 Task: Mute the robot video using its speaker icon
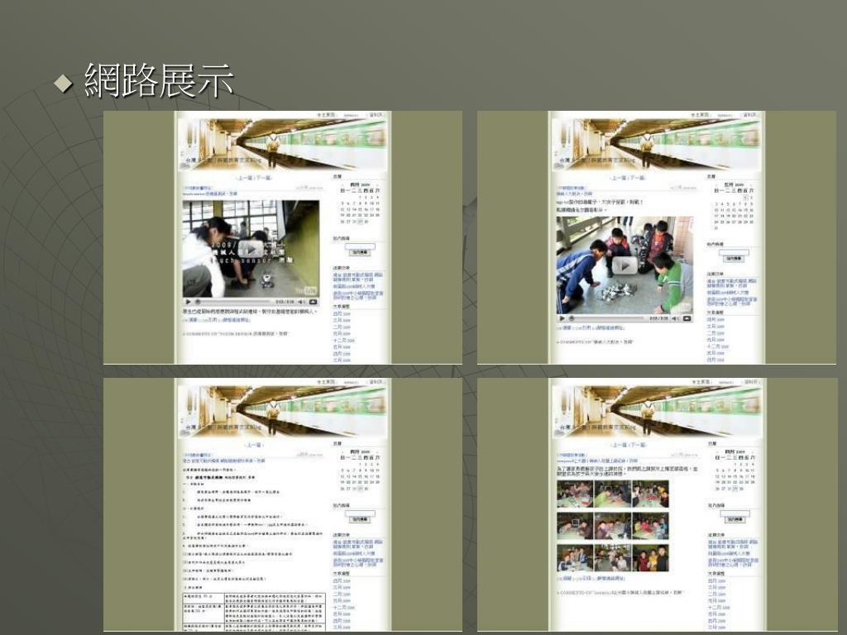pyautogui.click(x=303, y=302)
